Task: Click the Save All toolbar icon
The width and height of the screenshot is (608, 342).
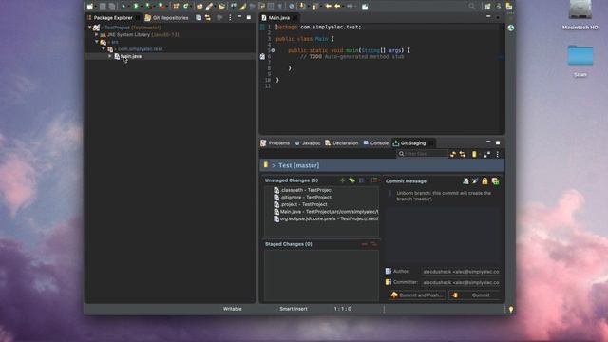Action: click(x=112, y=7)
